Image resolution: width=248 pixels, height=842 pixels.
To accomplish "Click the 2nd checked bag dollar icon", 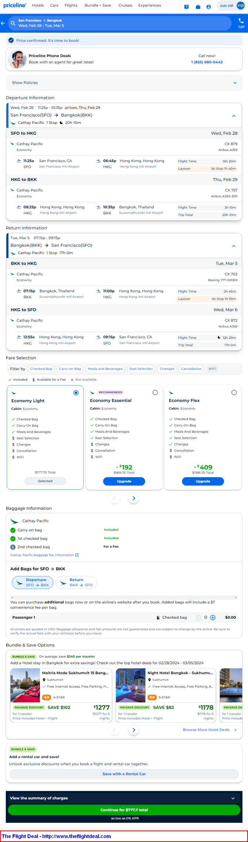I will (13, 547).
